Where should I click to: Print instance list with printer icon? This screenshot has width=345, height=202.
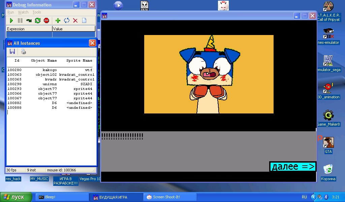click(x=23, y=52)
